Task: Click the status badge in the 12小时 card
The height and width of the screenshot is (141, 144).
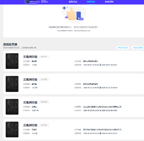Action: (x=44, y=125)
